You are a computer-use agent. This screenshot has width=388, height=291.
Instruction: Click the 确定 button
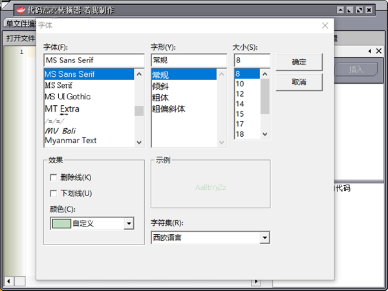299,62
